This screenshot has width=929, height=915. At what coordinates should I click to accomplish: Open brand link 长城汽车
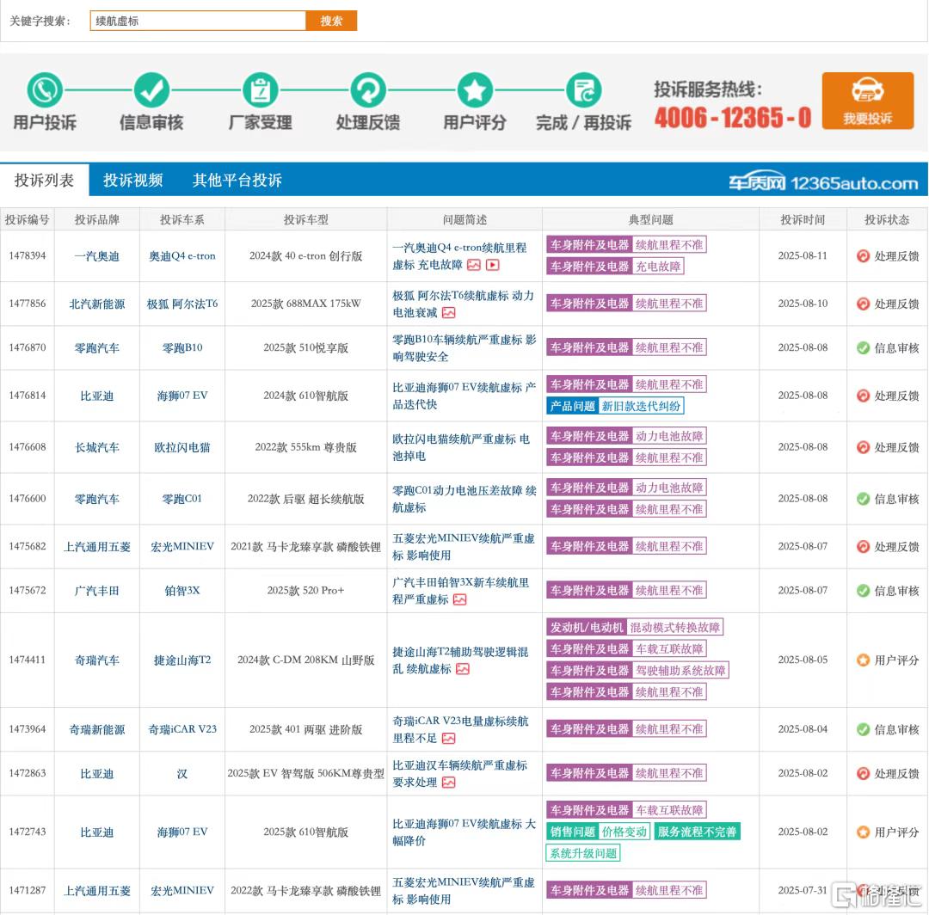(x=97, y=447)
